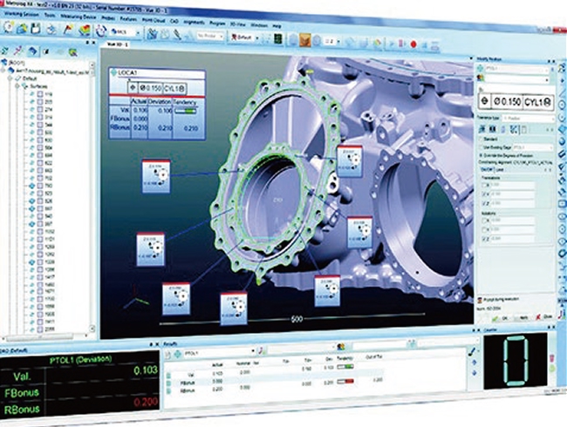Click the XYZ axis triad in the 3D view
The width and height of the screenshot is (567, 427).
point(133,301)
